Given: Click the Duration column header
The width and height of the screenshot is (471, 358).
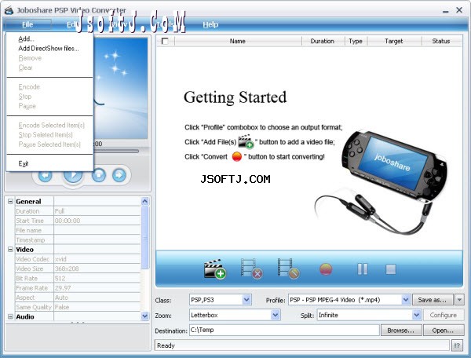Looking at the screenshot, I should point(323,41).
